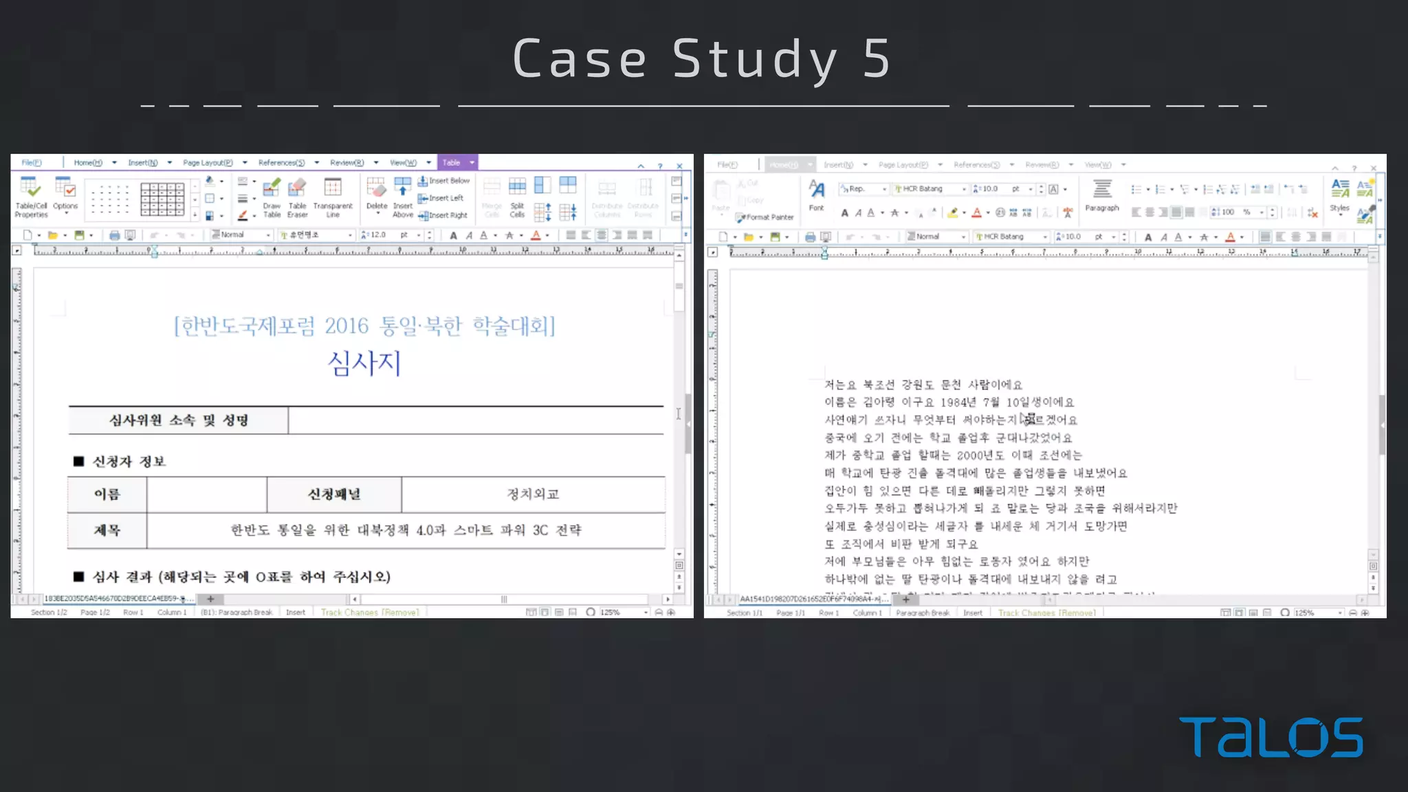
Task: Click the grid table style thumbnail
Action: pyautogui.click(x=162, y=199)
